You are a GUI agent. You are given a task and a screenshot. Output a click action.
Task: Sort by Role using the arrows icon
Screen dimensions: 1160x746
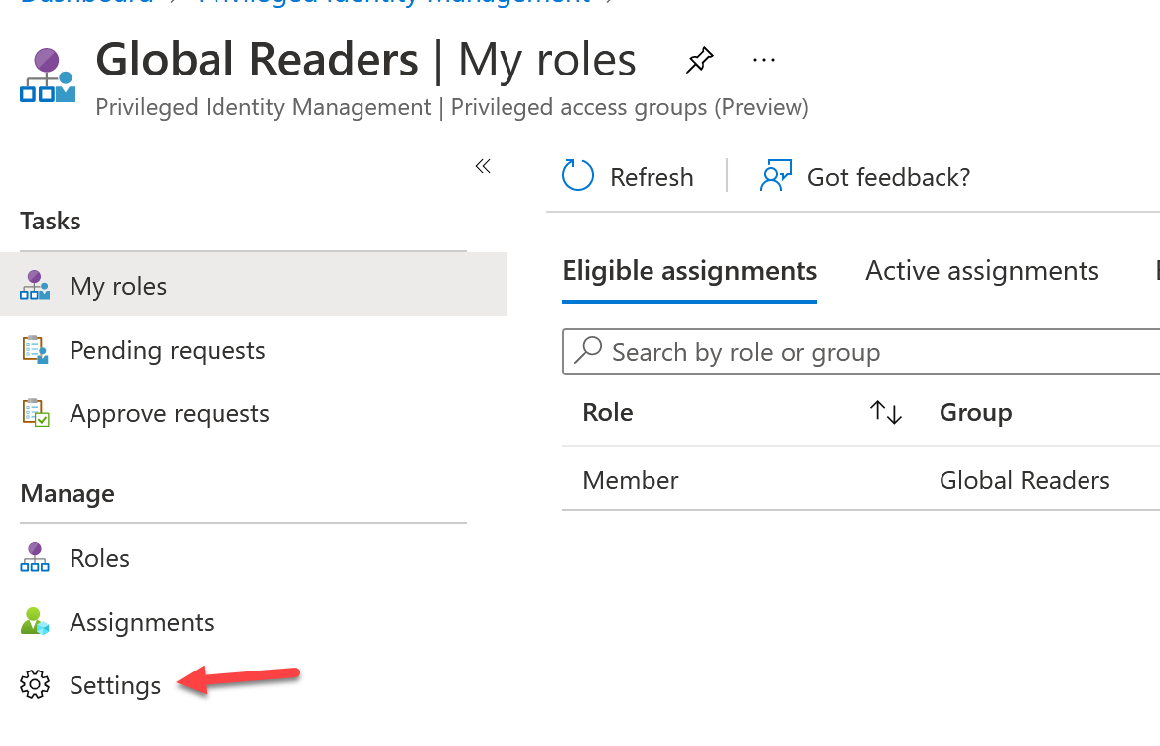pyautogui.click(x=885, y=412)
